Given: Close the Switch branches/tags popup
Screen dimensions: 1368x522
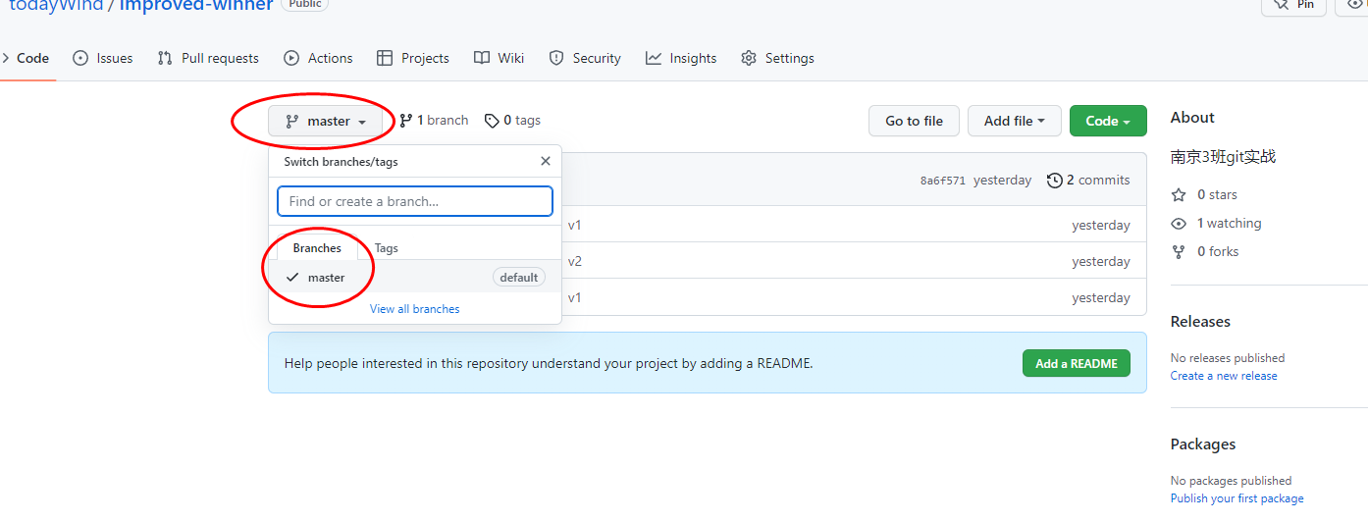Looking at the screenshot, I should tap(546, 162).
